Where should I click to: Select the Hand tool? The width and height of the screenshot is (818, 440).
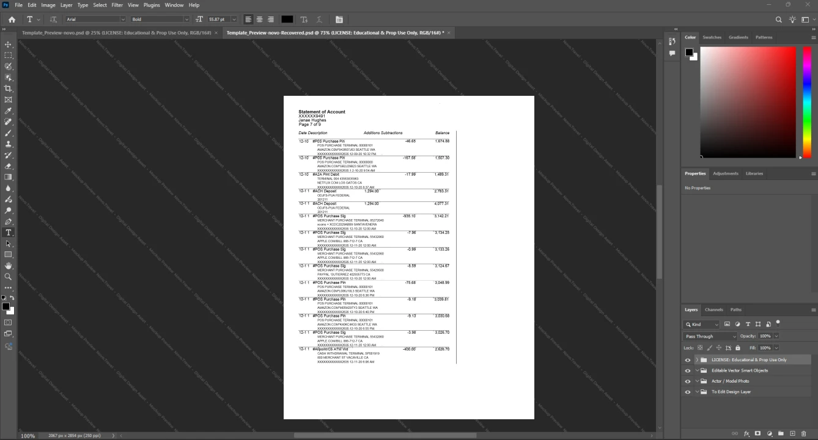point(8,266)
